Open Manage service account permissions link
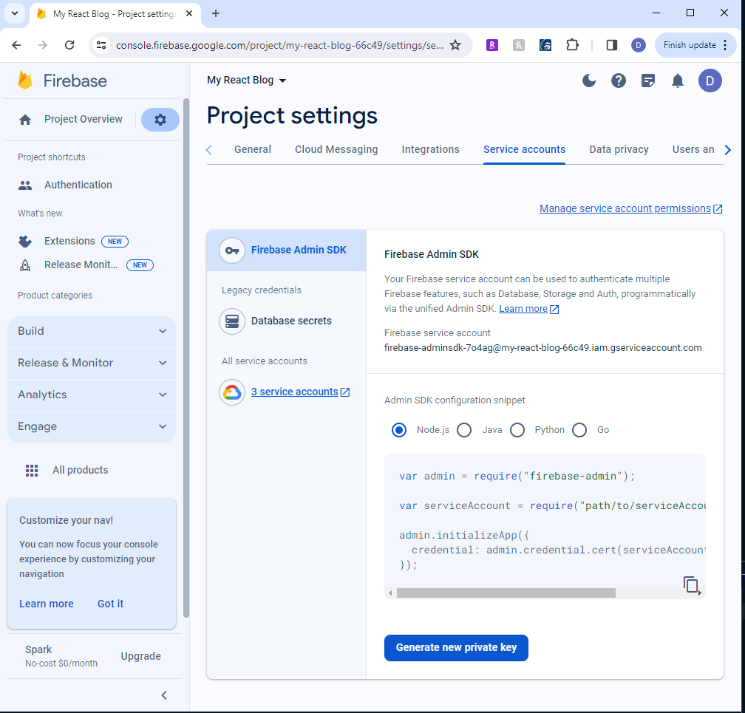This screenshot has height=713, width=745. (631, 208)
